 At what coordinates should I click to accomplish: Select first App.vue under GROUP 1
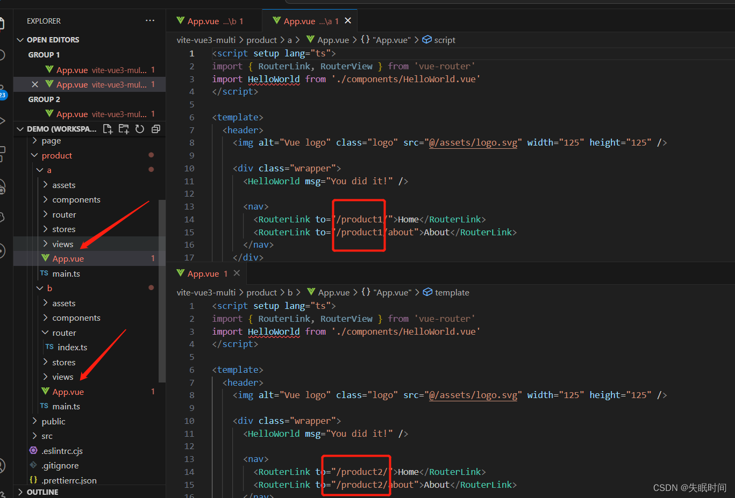tap(90, 70)
